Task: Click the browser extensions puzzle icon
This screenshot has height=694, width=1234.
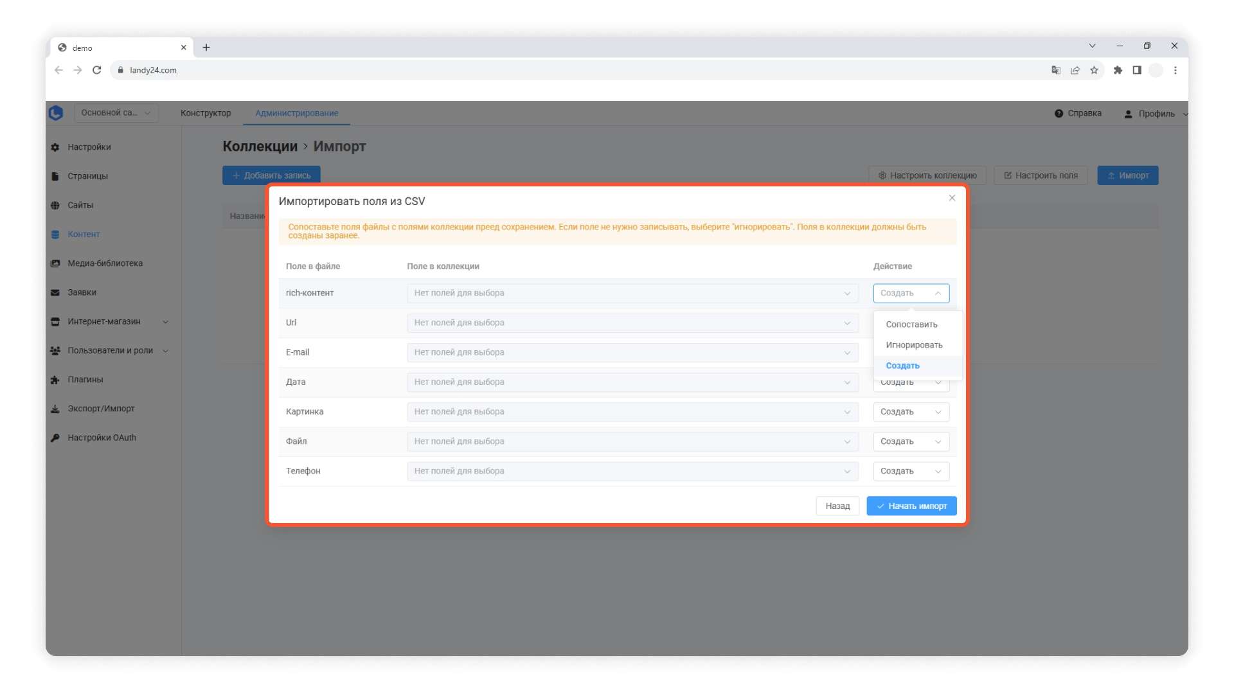Action: [1118, 70]
